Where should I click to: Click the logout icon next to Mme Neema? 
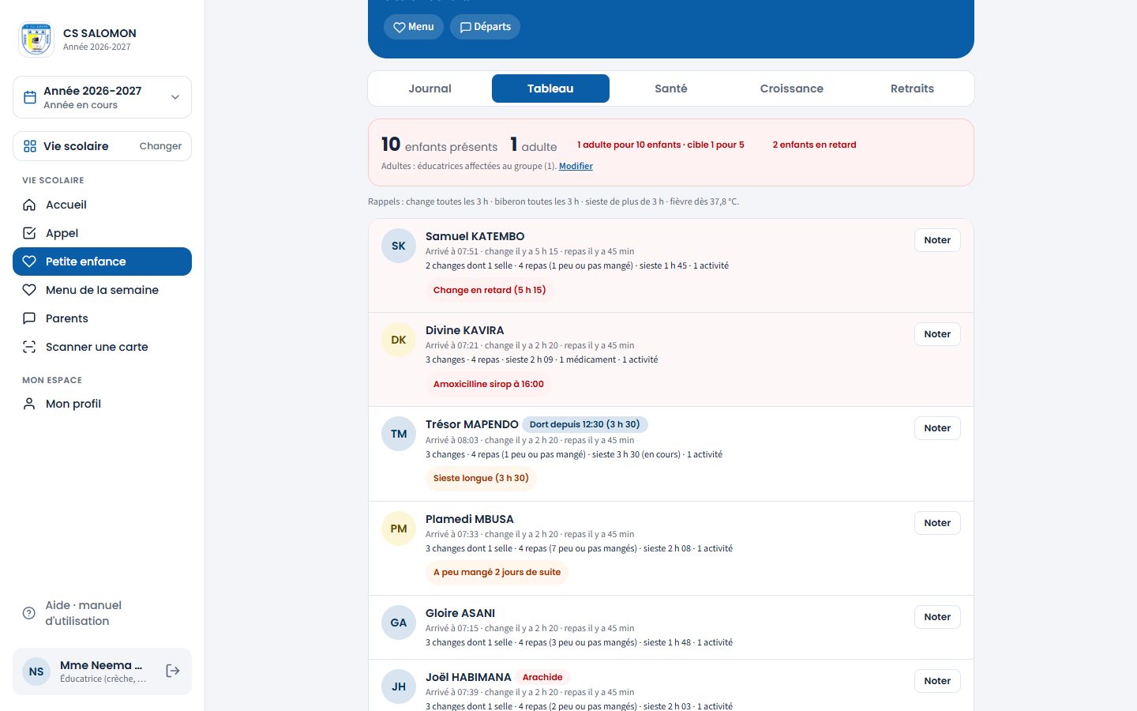pos(173,671)
